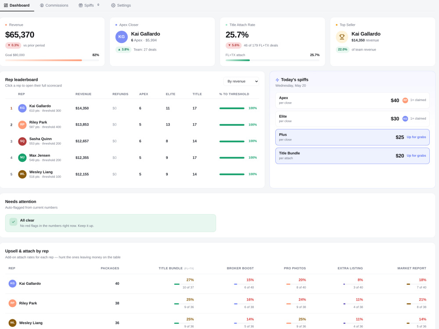Click Kai Gallardo's 27% title bundle rate
This screenshot has height=329, width=439.
[x=190, y=280]
